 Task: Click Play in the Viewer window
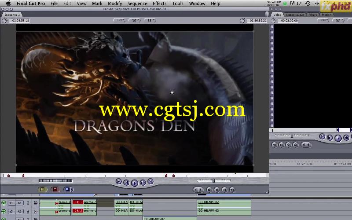[338, 138]
